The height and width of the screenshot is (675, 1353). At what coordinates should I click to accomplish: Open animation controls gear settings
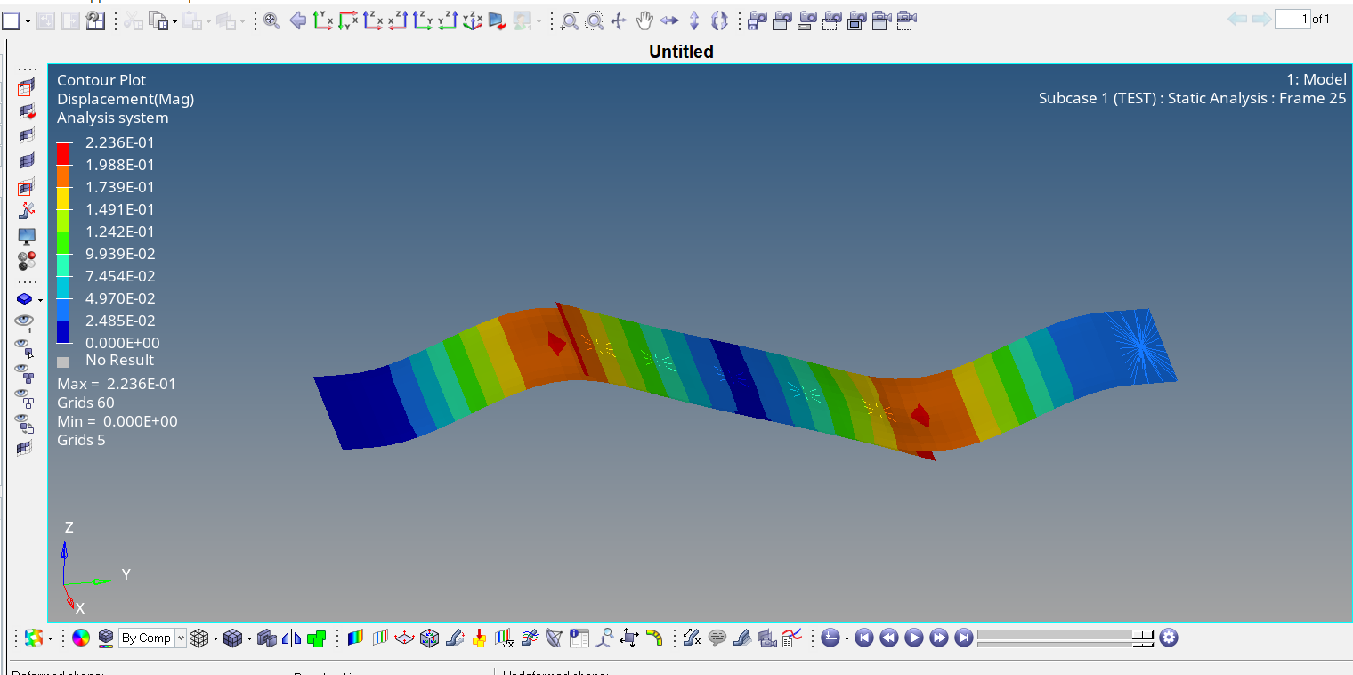pos(1169,638)
